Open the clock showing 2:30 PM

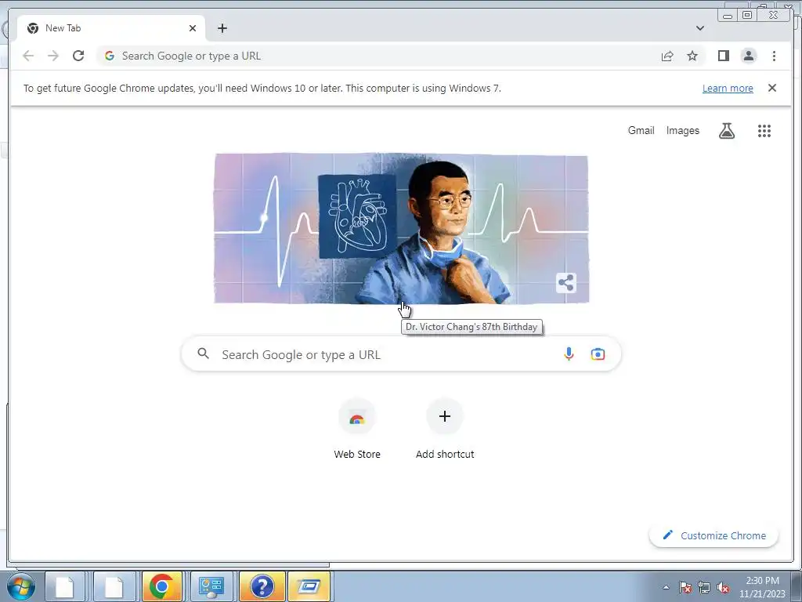pos(762,586)
